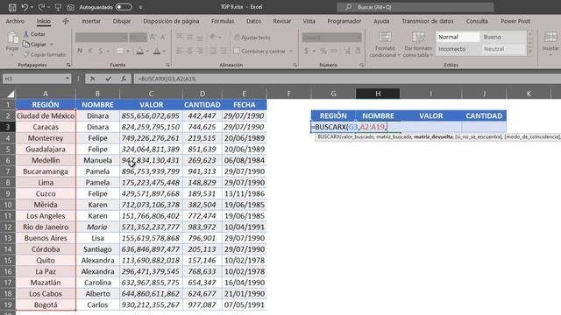Screen dimensions: 561x315
Task: Toggle the Autoguardado switch
Action: [124, 7]
